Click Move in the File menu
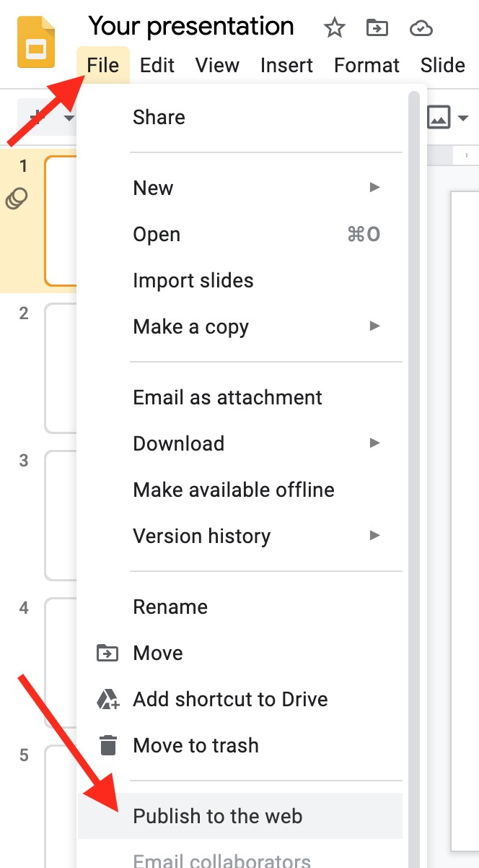This screenshot has height=868, width=479. pyautogui.click(x=158, y=653)
